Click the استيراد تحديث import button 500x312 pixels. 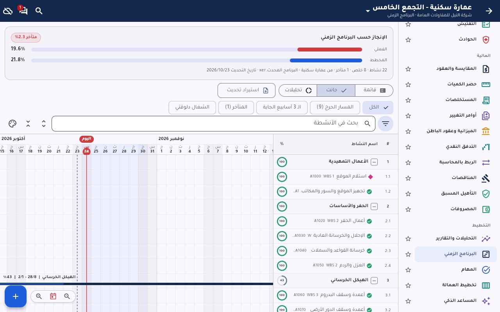[x=246, y=90]
